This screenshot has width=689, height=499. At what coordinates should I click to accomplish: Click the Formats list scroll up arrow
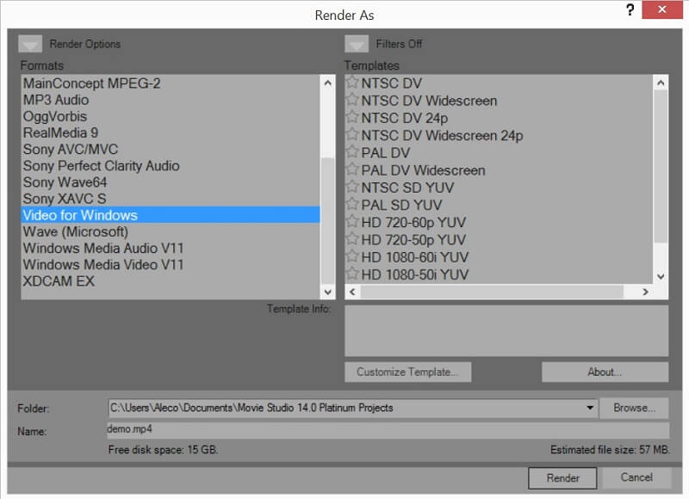327,83
